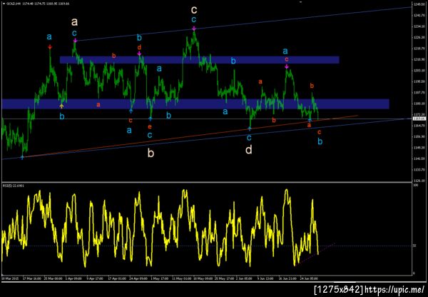Click the magenta arrow at the highest peak
Viewport: 428px width, 297px height.
click(x=194, y=29)
